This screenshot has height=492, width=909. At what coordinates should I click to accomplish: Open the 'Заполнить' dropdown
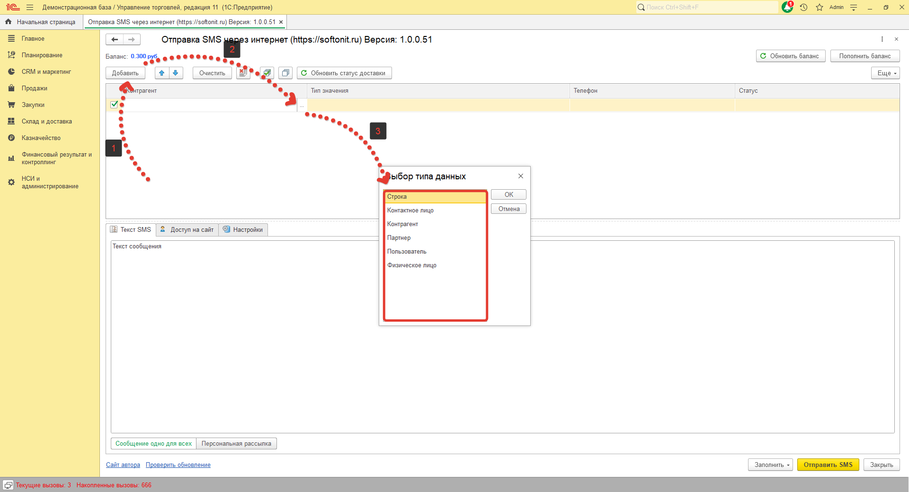tap(770, 465)
